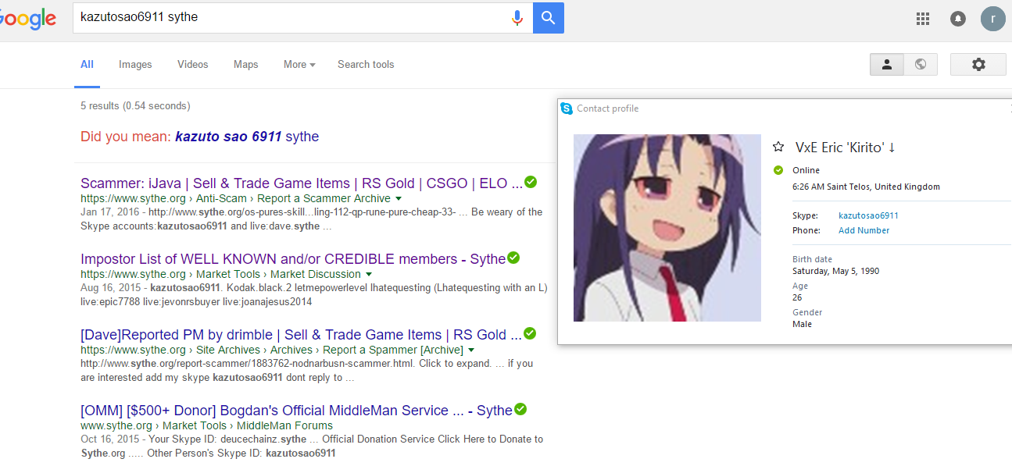Expand cached arrow for Market Discussion result

tap(368, 275)
